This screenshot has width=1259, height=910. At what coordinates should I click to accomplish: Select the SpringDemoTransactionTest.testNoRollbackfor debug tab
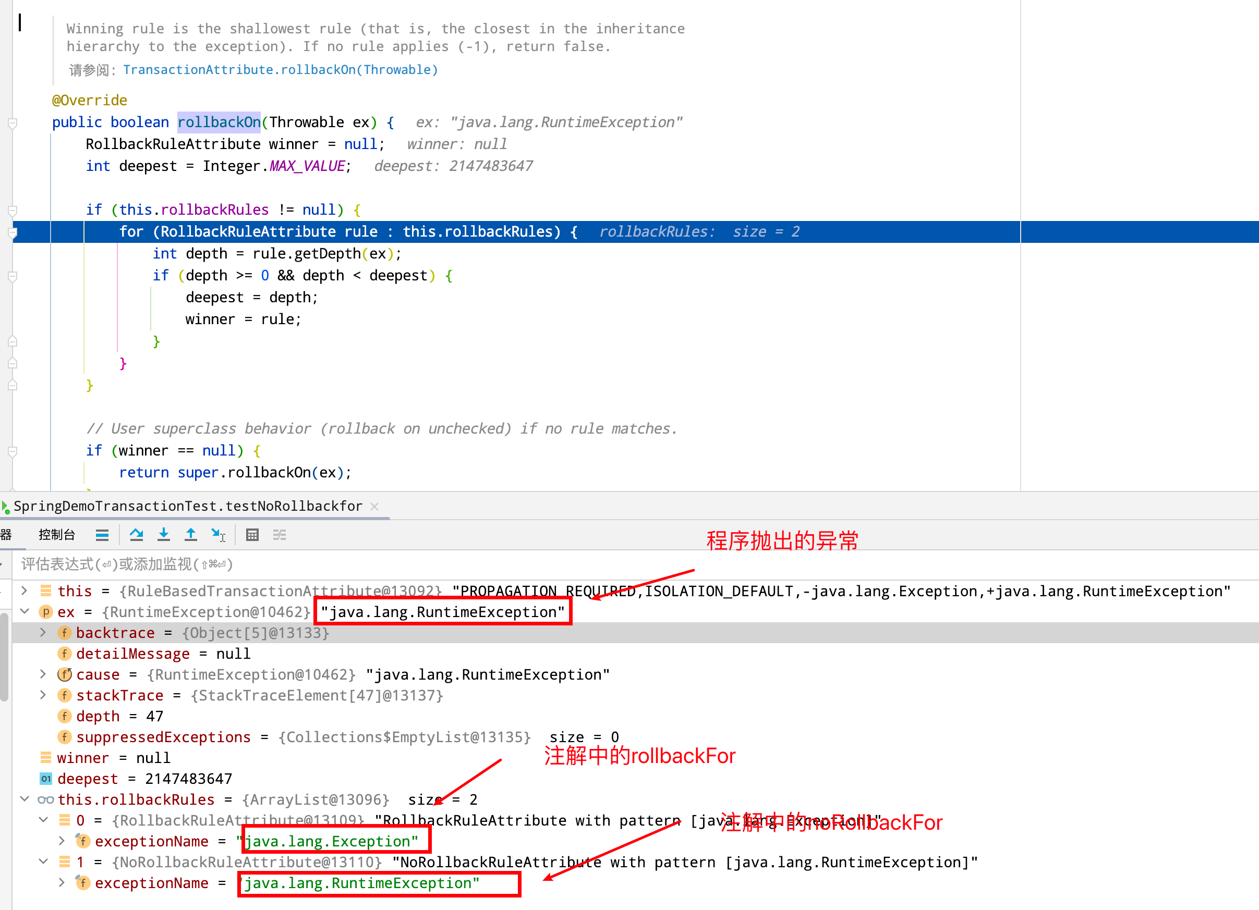(188, 507)
